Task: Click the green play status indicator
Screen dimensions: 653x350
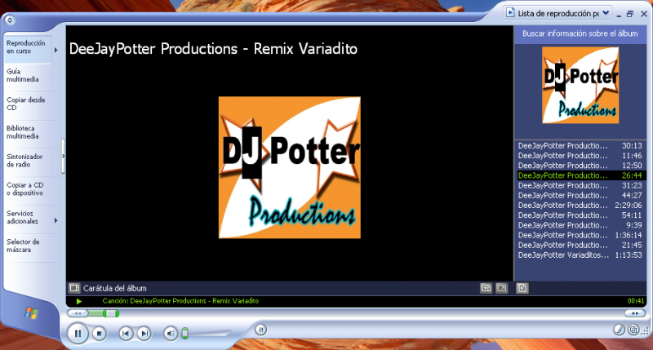Action: pyautogui.click(x=78, y=301)
